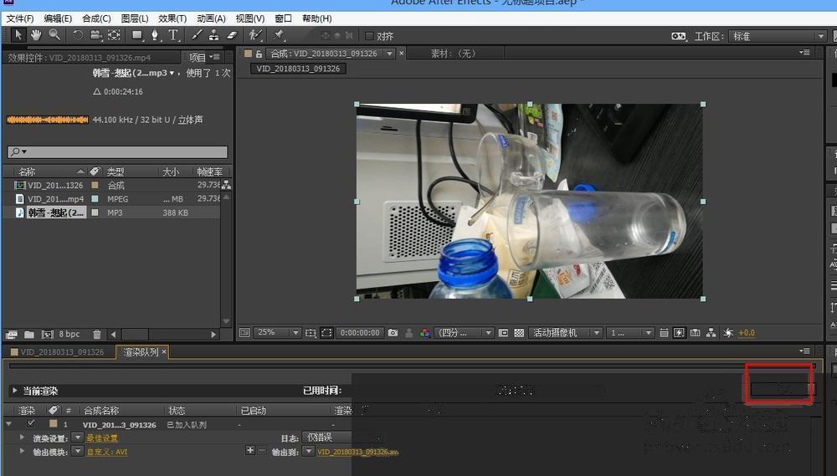Select the Pen tool
Screen dimensions: 837x476
tap(156, 35)
